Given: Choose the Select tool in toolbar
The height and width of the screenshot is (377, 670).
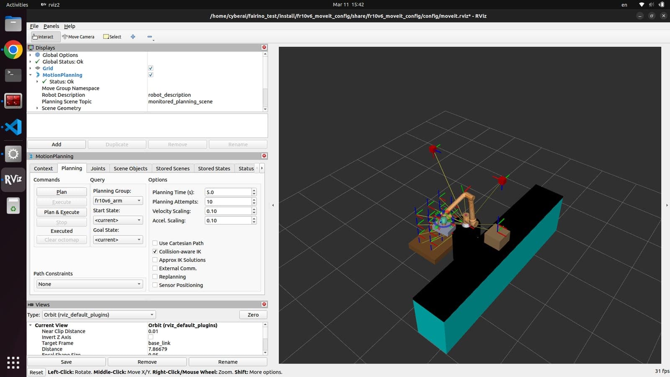Looking at the screenshot, I should [x=112, y=37].
